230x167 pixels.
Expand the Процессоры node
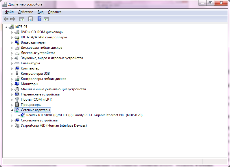(x=12, y=105)
